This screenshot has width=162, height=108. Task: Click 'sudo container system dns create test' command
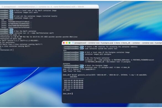click(x=101, y=48)
